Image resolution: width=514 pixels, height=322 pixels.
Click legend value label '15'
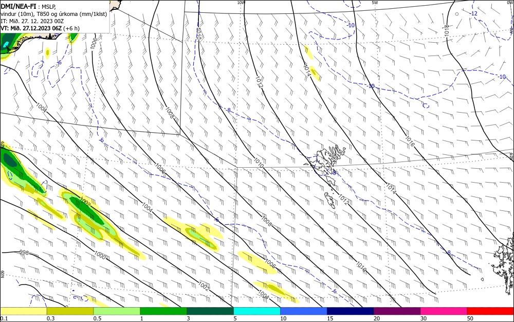(x=330, y=318)
